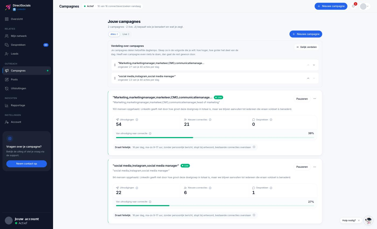Click Live badge on Marketing campaign
Viewport: 377px width, 229px height.
(218, 98)
